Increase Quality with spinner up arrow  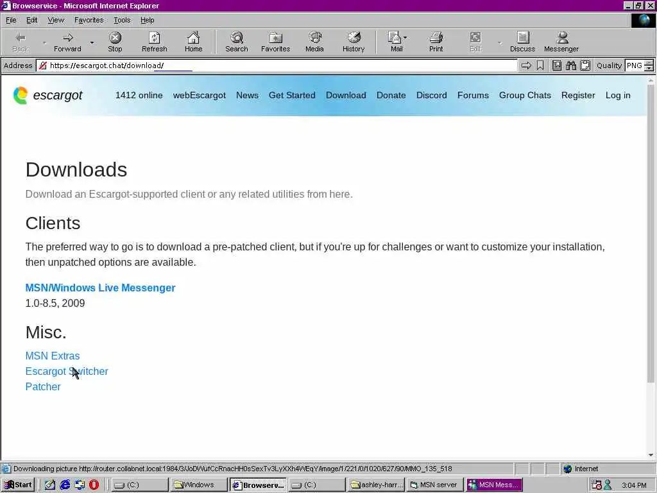click(x=649, y=63)
